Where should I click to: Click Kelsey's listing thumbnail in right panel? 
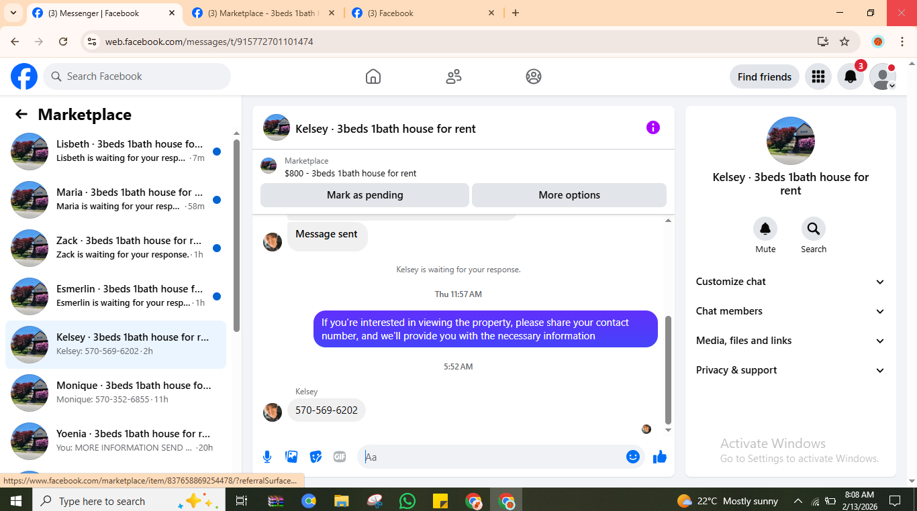click(791, 141)
